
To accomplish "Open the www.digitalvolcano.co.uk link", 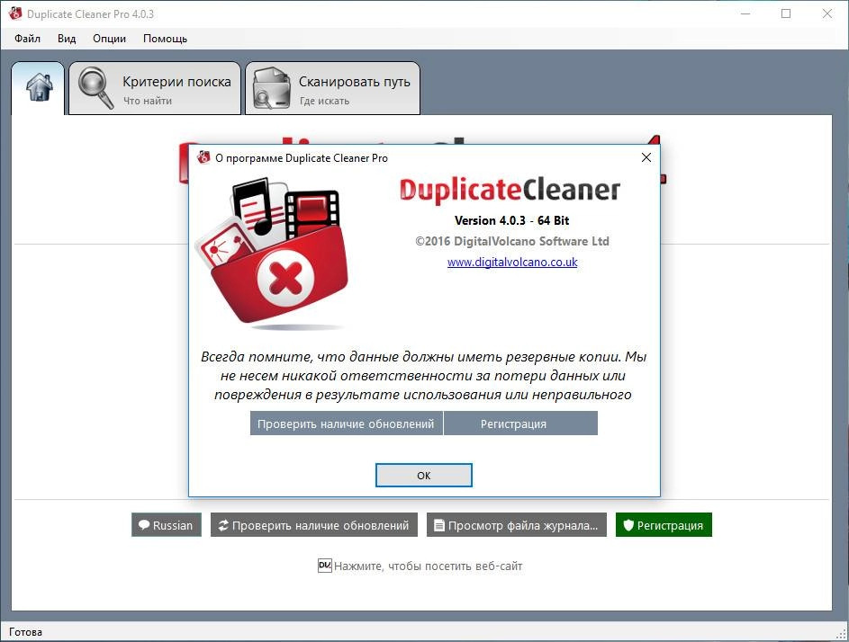I will point(512,263).
